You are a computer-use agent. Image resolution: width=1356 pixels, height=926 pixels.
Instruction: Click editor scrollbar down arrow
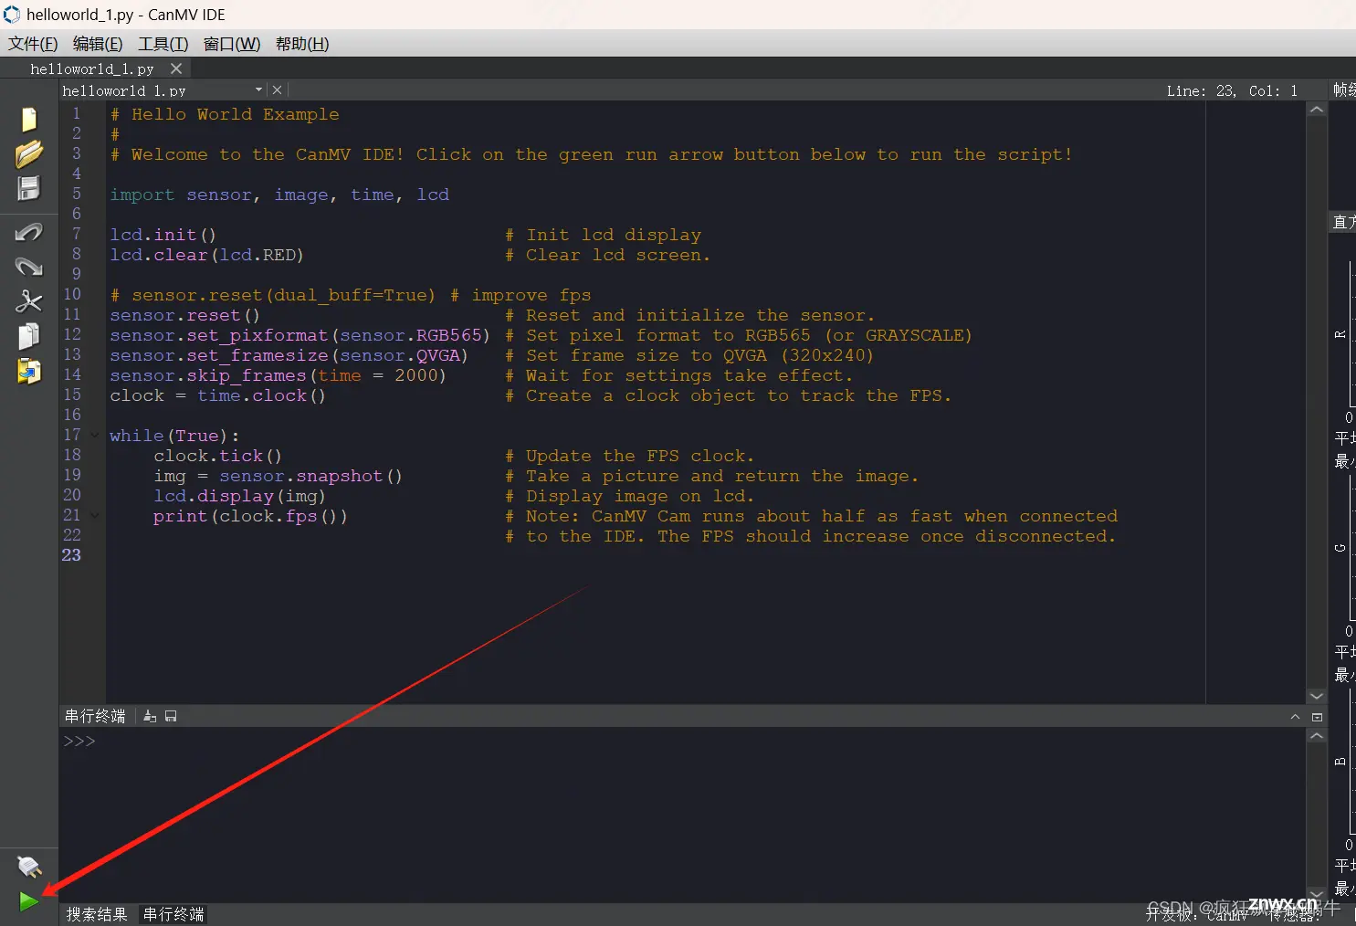pyautogui.click(x=1317, y=696)
